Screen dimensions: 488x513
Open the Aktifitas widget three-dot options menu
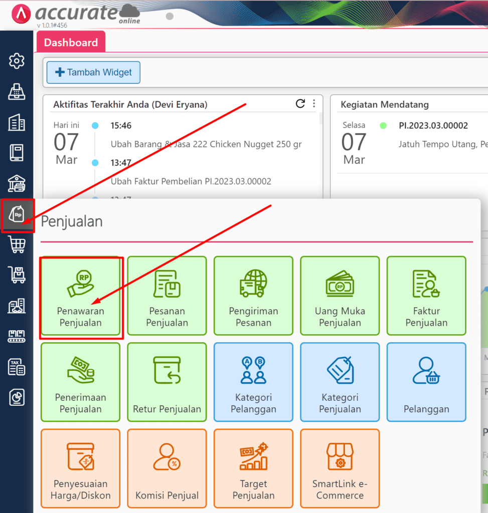[x=314, y=104]
